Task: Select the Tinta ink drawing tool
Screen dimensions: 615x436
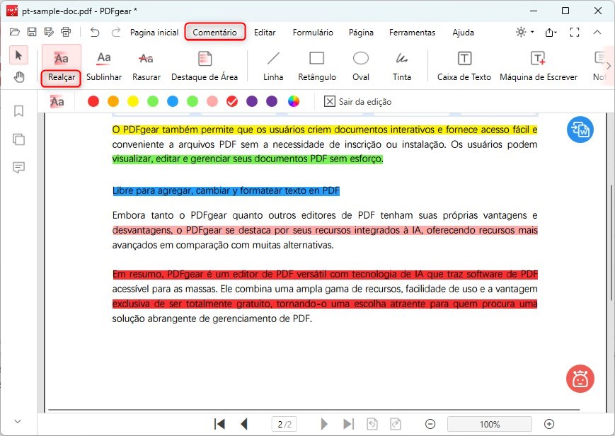Action: coord(402,66)
